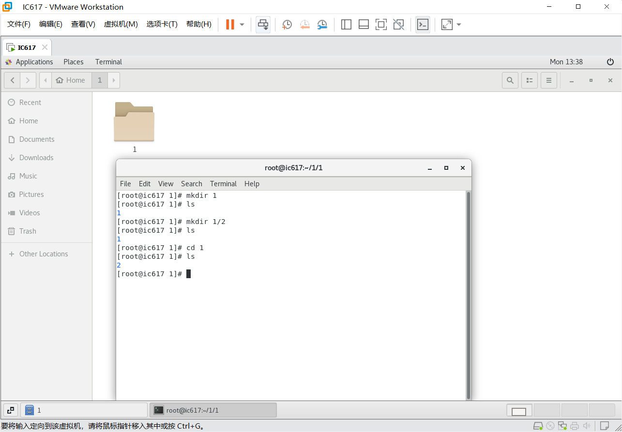Screen dimensions: 622x432
Task: Click the hard disk status icon
Action: (x=538, y=426)
